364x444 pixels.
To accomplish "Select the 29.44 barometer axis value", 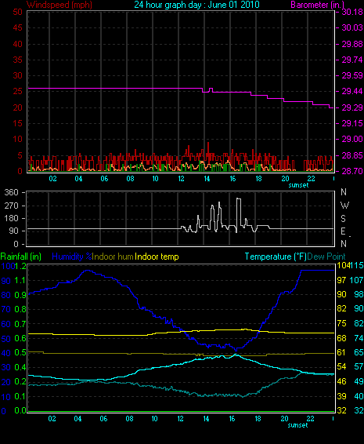I will click(x=352, y=91).
